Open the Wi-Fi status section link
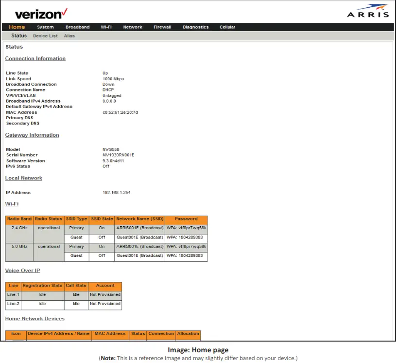397x363 pixels. (12, 203)
